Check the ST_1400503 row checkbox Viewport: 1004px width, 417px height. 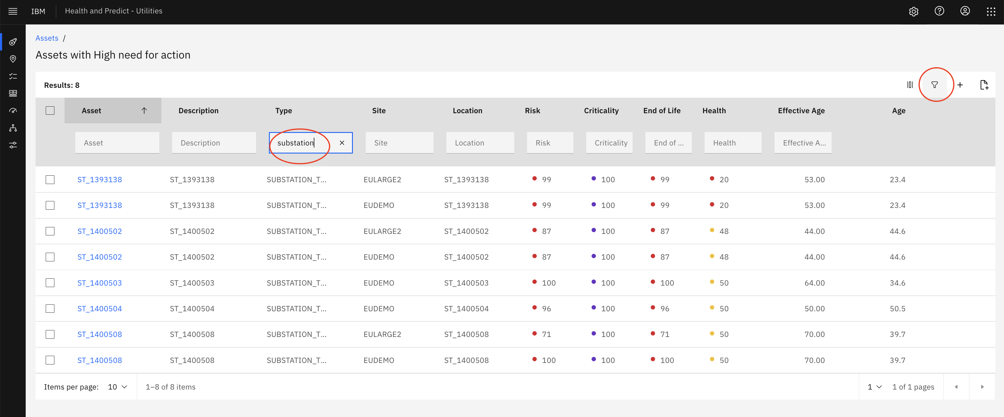point(50,283)
